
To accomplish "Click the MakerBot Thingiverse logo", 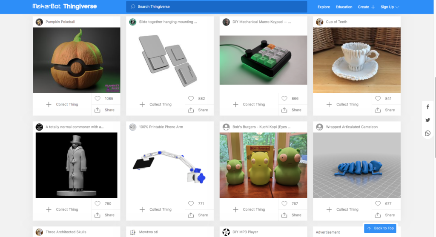I will click(x=65, y=7).
